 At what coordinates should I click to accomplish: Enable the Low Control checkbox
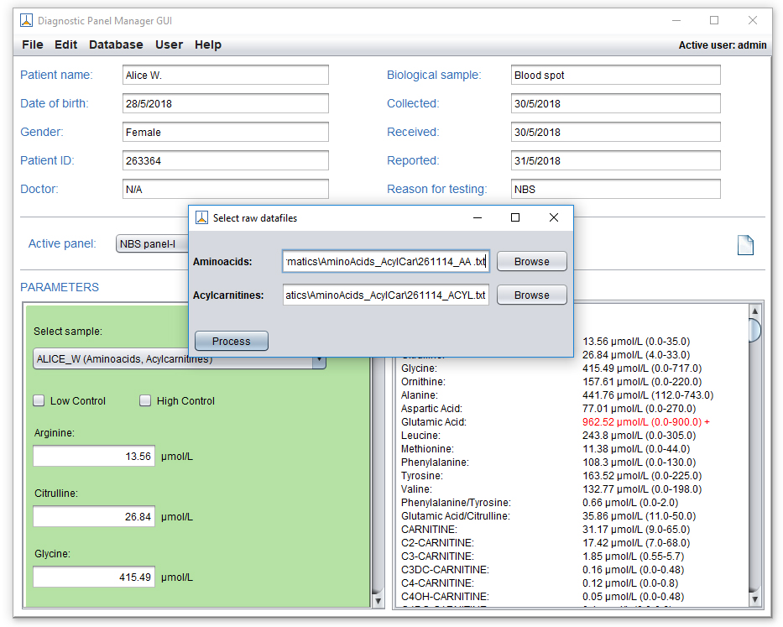(39, 401)
